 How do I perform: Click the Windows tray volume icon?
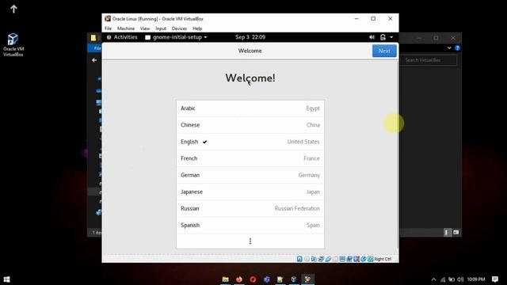460,279
